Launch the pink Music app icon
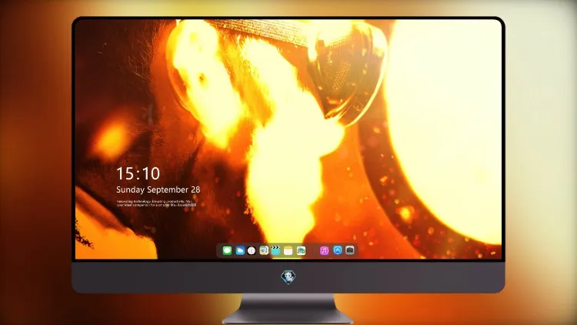The image size is (577, 325). click(x=324, y=250)
